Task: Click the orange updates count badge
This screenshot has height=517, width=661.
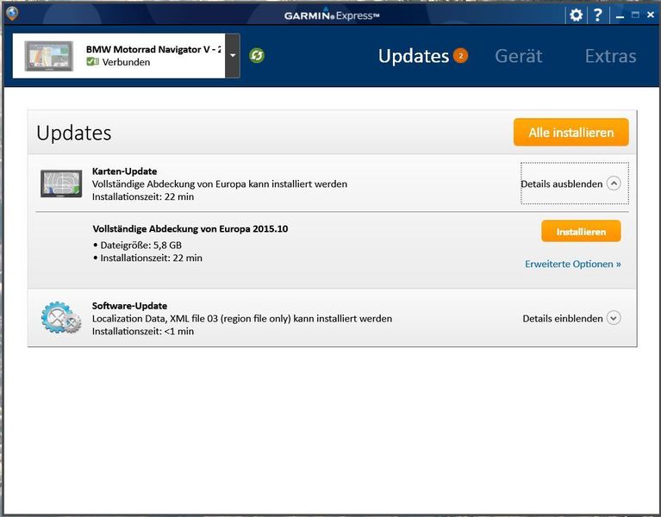Action: coord(461,56)
